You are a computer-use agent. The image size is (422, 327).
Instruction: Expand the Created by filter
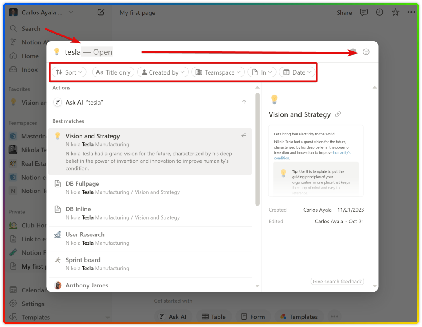click(163, 72)
